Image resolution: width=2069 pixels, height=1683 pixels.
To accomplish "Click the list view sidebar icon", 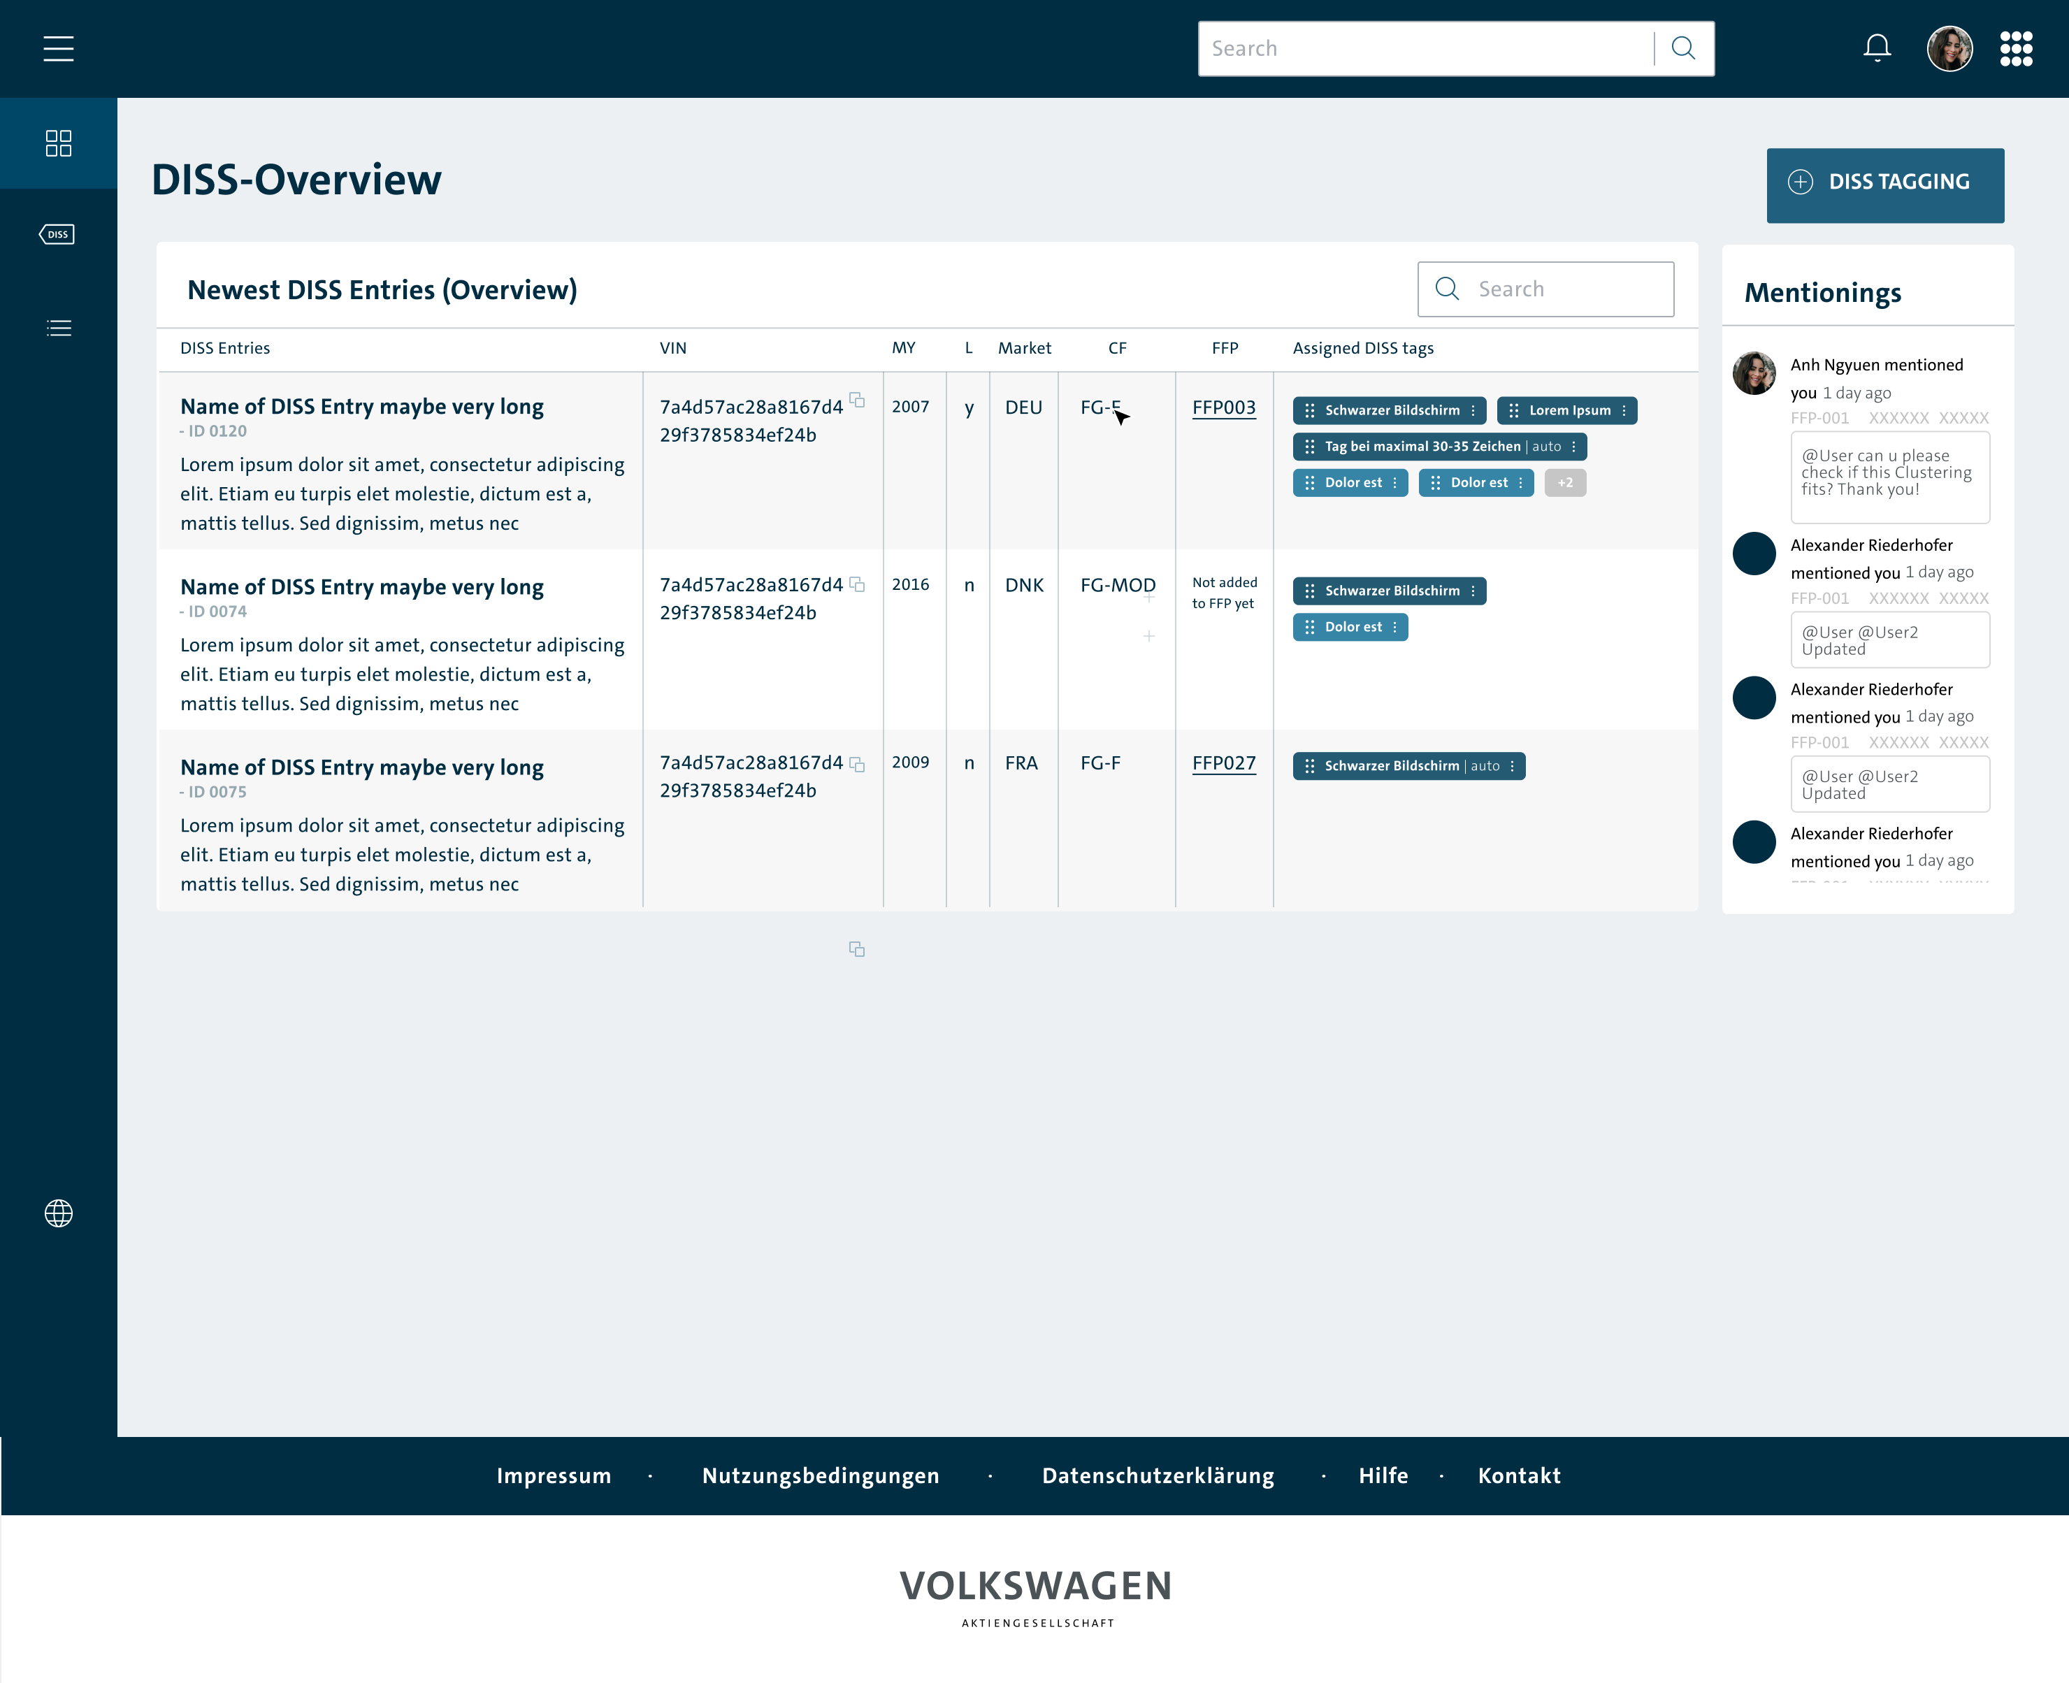I will pos(58,328).
